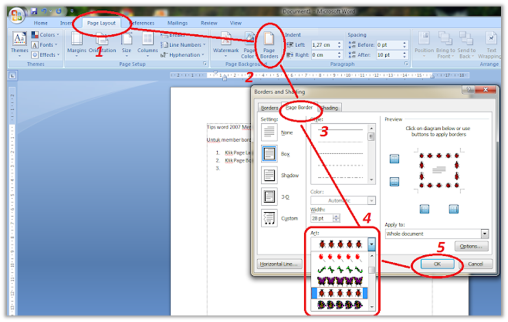Click the Page Borders ribbon button
Image resolution: width=508 pixels, height=322 pixels.
pos(269,46)
